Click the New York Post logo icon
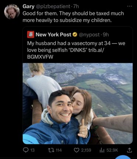 [x=31, y=35]
